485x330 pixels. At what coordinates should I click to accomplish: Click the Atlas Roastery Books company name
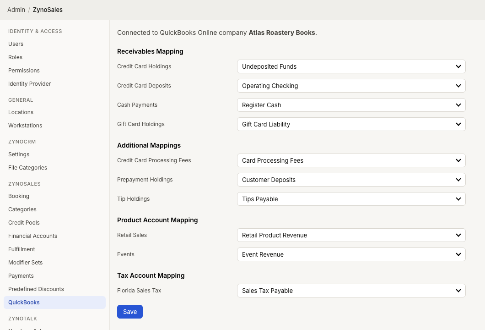[x=282, y=33]
